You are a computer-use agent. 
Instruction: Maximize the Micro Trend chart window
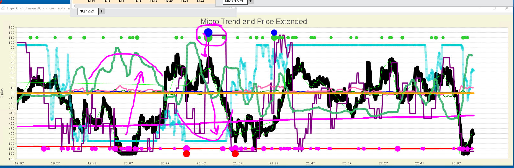[x=494, y=8]
